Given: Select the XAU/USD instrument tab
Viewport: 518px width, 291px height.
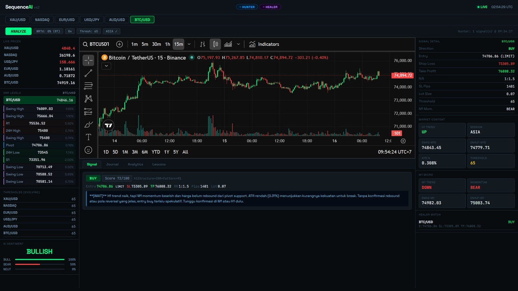Looking at the screenshot, I should (x=18, y=20).
